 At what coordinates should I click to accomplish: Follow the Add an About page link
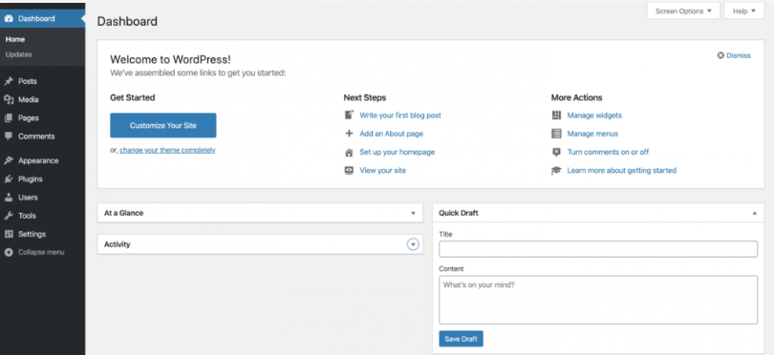point(392,134)
